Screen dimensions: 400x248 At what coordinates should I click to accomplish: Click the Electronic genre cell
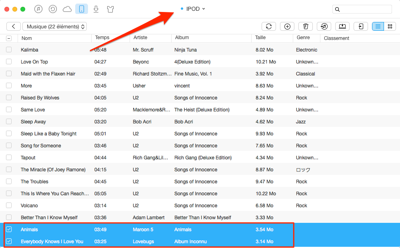[307, 50]
